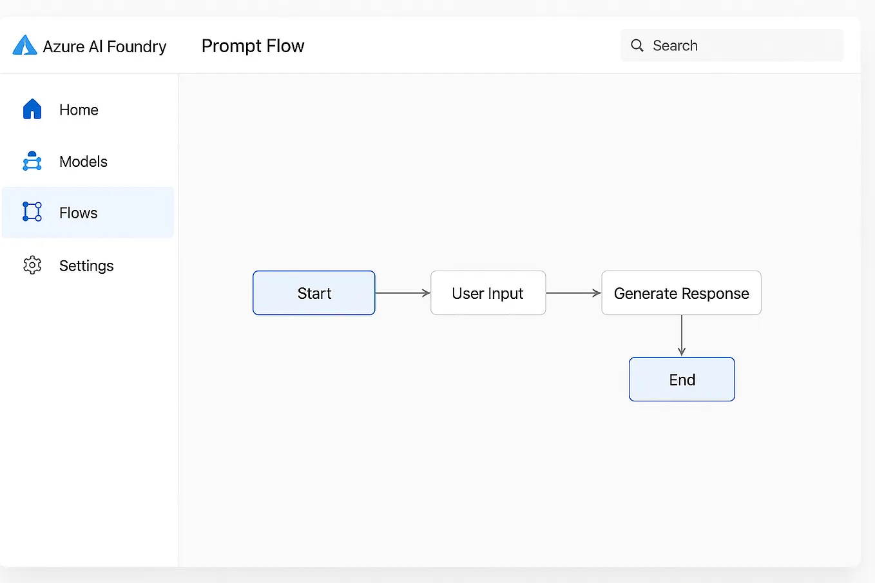Image resolution: width=875 pixels, height=583 pixels.
Task: Click the Prompt Flow title
Action: tap(253, 45)
